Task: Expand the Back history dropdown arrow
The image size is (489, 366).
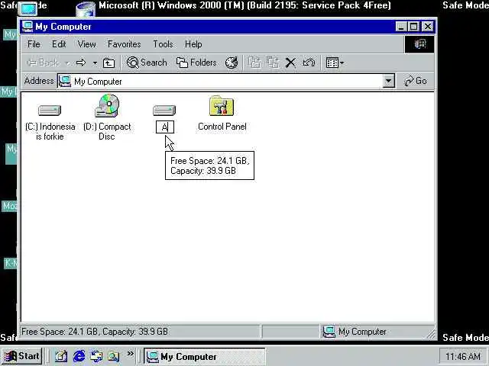Action: coord(67,63)
